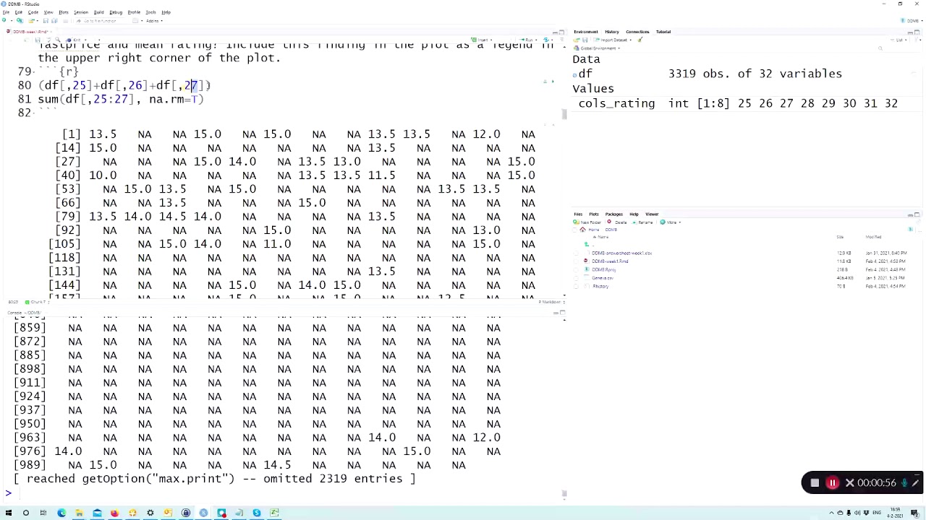
Task: Switch to the Tutorial tab
Action: [663, 32]
